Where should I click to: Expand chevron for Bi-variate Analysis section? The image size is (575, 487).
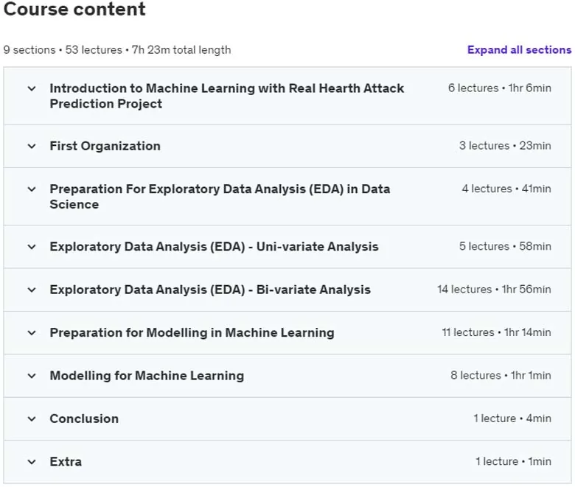[x=32, y=290]
